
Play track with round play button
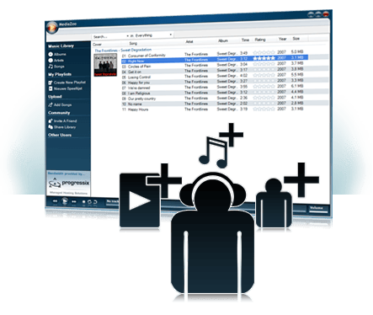(x=65, y=201)
